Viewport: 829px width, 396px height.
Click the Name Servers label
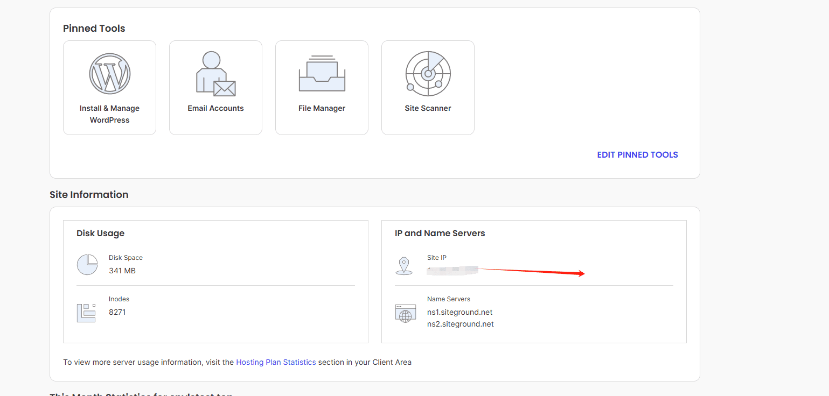[449, 299]
